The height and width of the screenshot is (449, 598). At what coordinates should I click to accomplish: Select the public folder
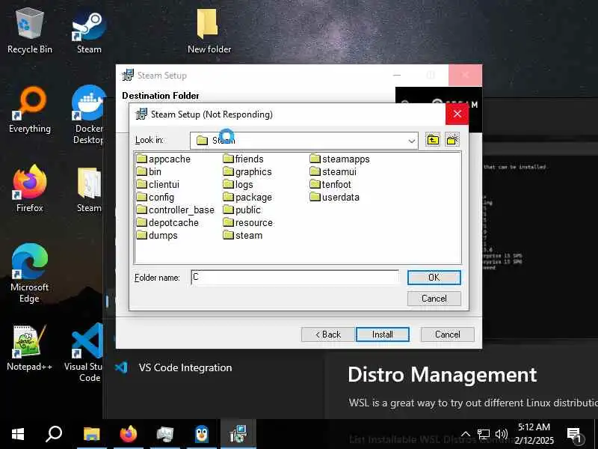[242, 210]
